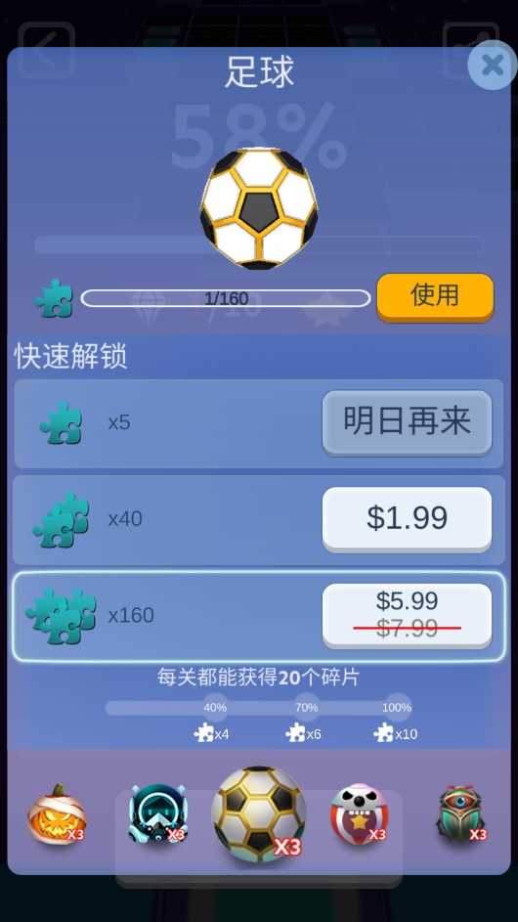Tap the 1/160 fragment progress bar
Screen dimensions: 518x922
click(226, 298)
